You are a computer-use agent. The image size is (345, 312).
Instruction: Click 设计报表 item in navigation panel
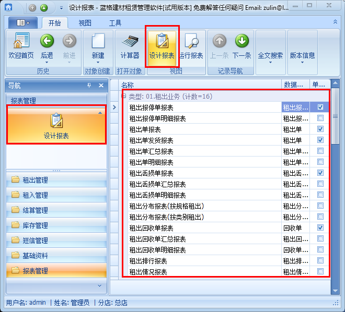tap(56, 126)
